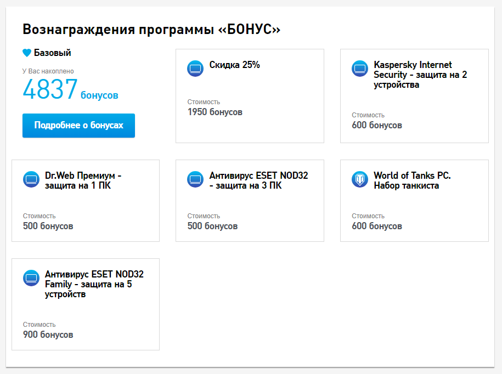Click the 900 бонусов price in ESET Family card

pyautogui.click(x=48, y=335)
